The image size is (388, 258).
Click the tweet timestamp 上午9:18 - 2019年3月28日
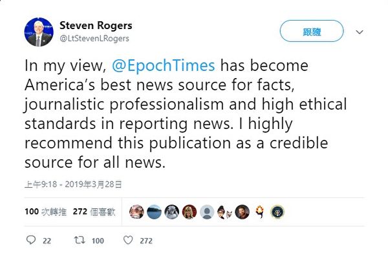pyautogui.click(x=73, y=184)
